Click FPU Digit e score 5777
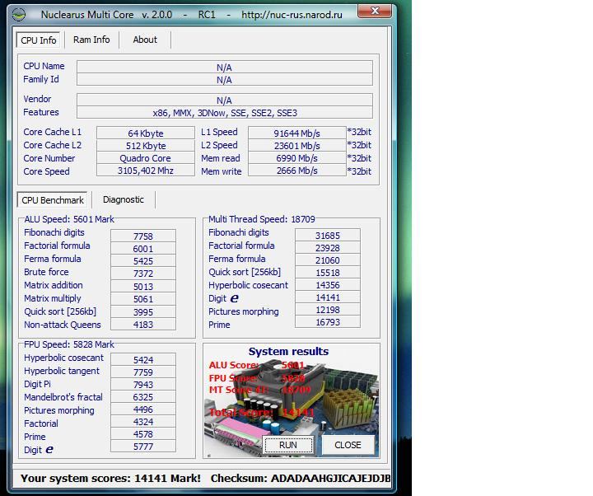593x496 pixels. click(x=143, y=447)
